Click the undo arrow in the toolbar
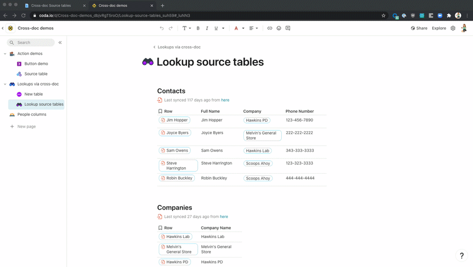 pos(162,28)
